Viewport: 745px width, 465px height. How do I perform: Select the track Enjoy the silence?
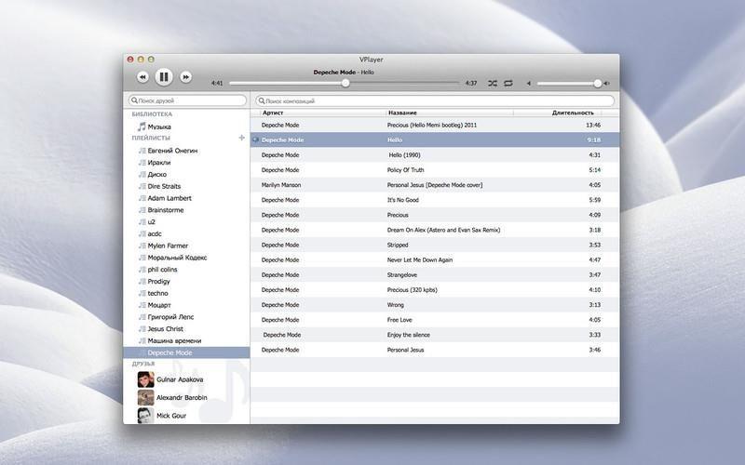click(x=435, y=335)
